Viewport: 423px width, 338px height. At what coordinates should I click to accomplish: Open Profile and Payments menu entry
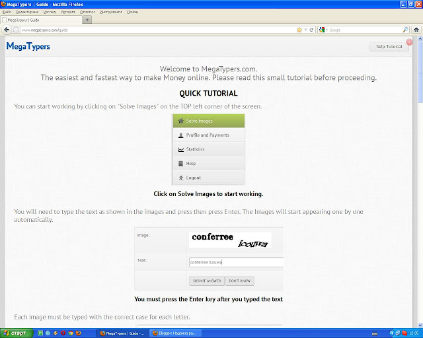tap(209, 135)
